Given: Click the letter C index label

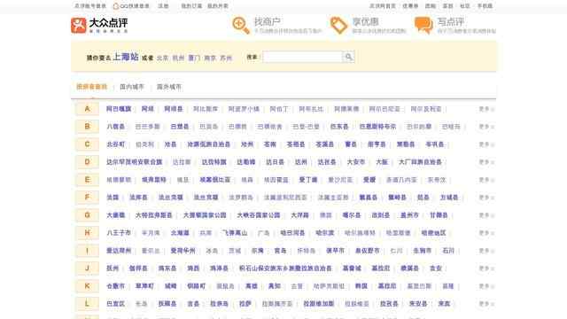Looking at the screenshot, I should point(87,144).
